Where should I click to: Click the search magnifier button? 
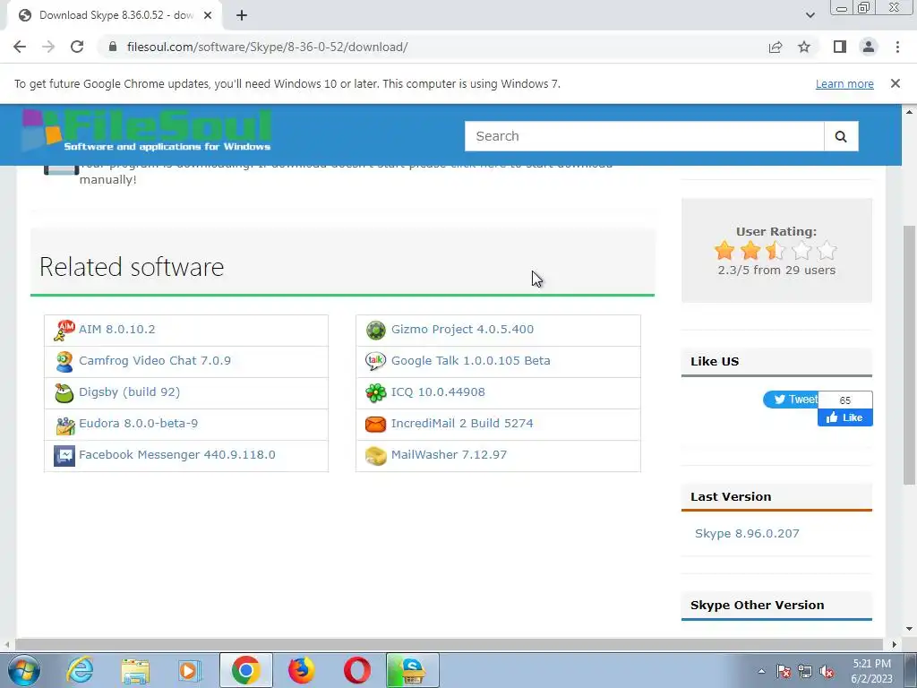coord(841,136)
